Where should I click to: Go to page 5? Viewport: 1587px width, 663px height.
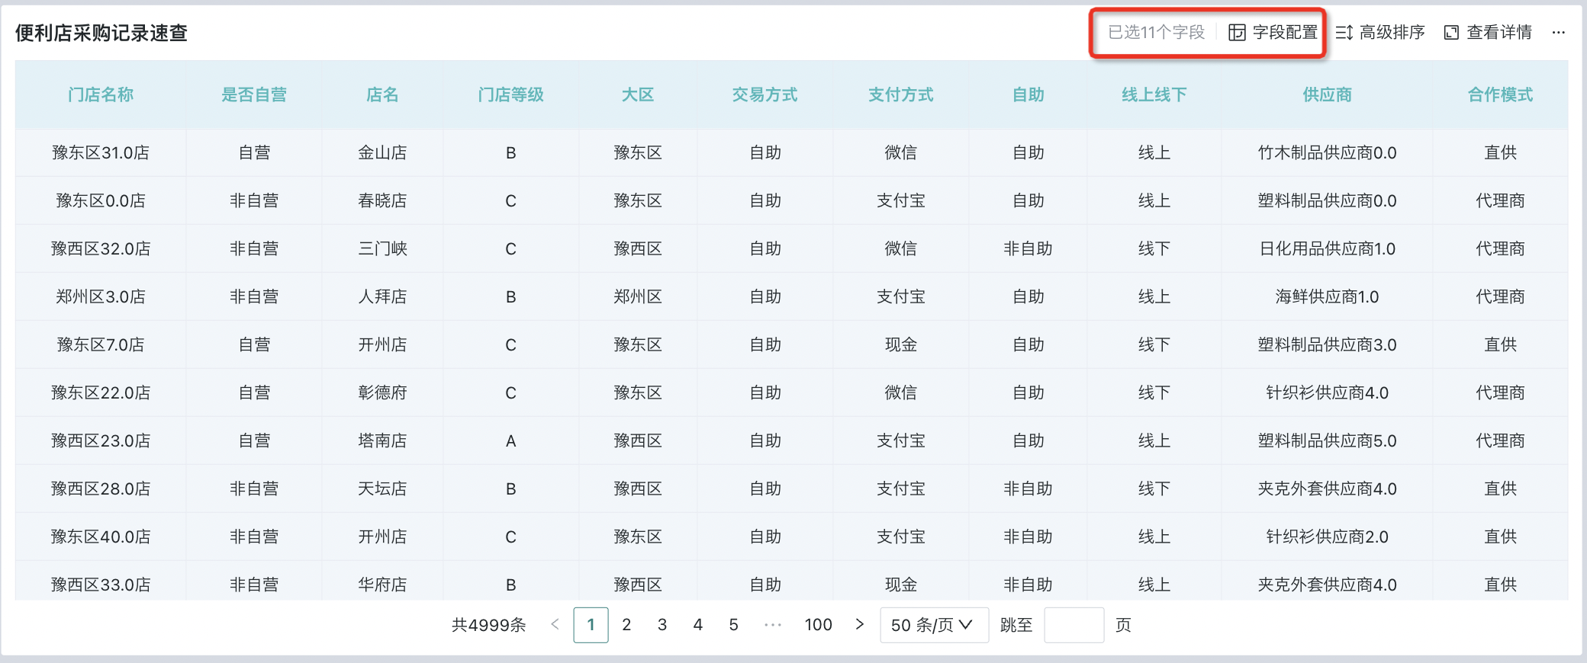[x=733, y=625]
